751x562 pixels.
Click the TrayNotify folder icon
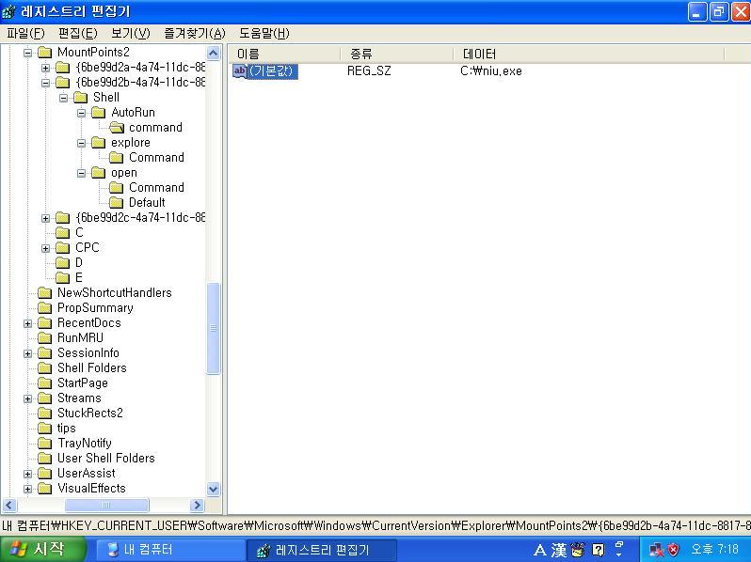tap(44, 444)
